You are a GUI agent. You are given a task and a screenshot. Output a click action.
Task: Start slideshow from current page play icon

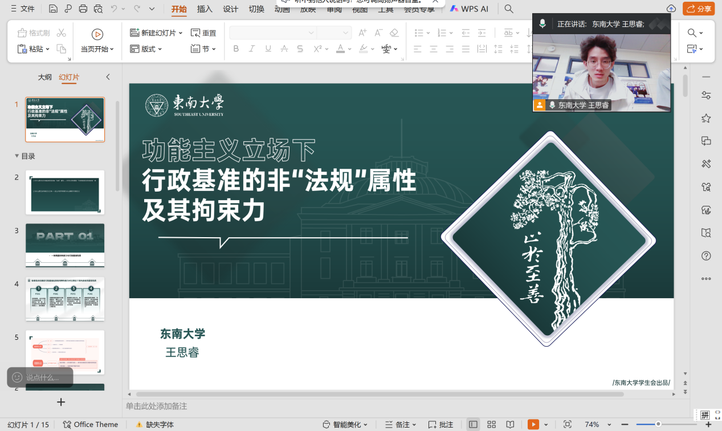click(97, 34)
